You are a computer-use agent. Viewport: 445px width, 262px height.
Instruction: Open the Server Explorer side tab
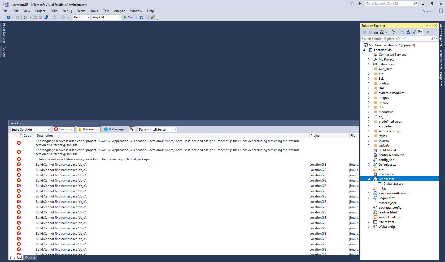[x=4, y=33]
